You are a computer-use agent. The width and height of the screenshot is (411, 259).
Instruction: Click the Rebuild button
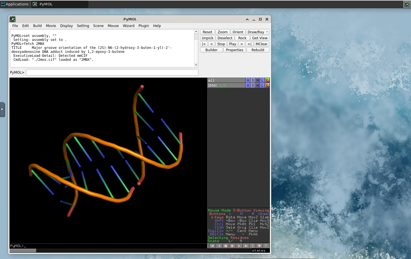pos(258,50)
